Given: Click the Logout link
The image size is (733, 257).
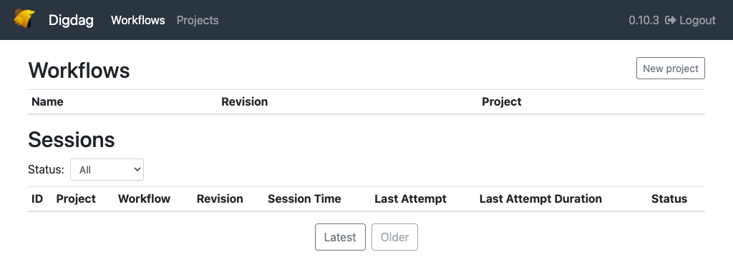Looking at the screenshot, I should tap(691, 20).
